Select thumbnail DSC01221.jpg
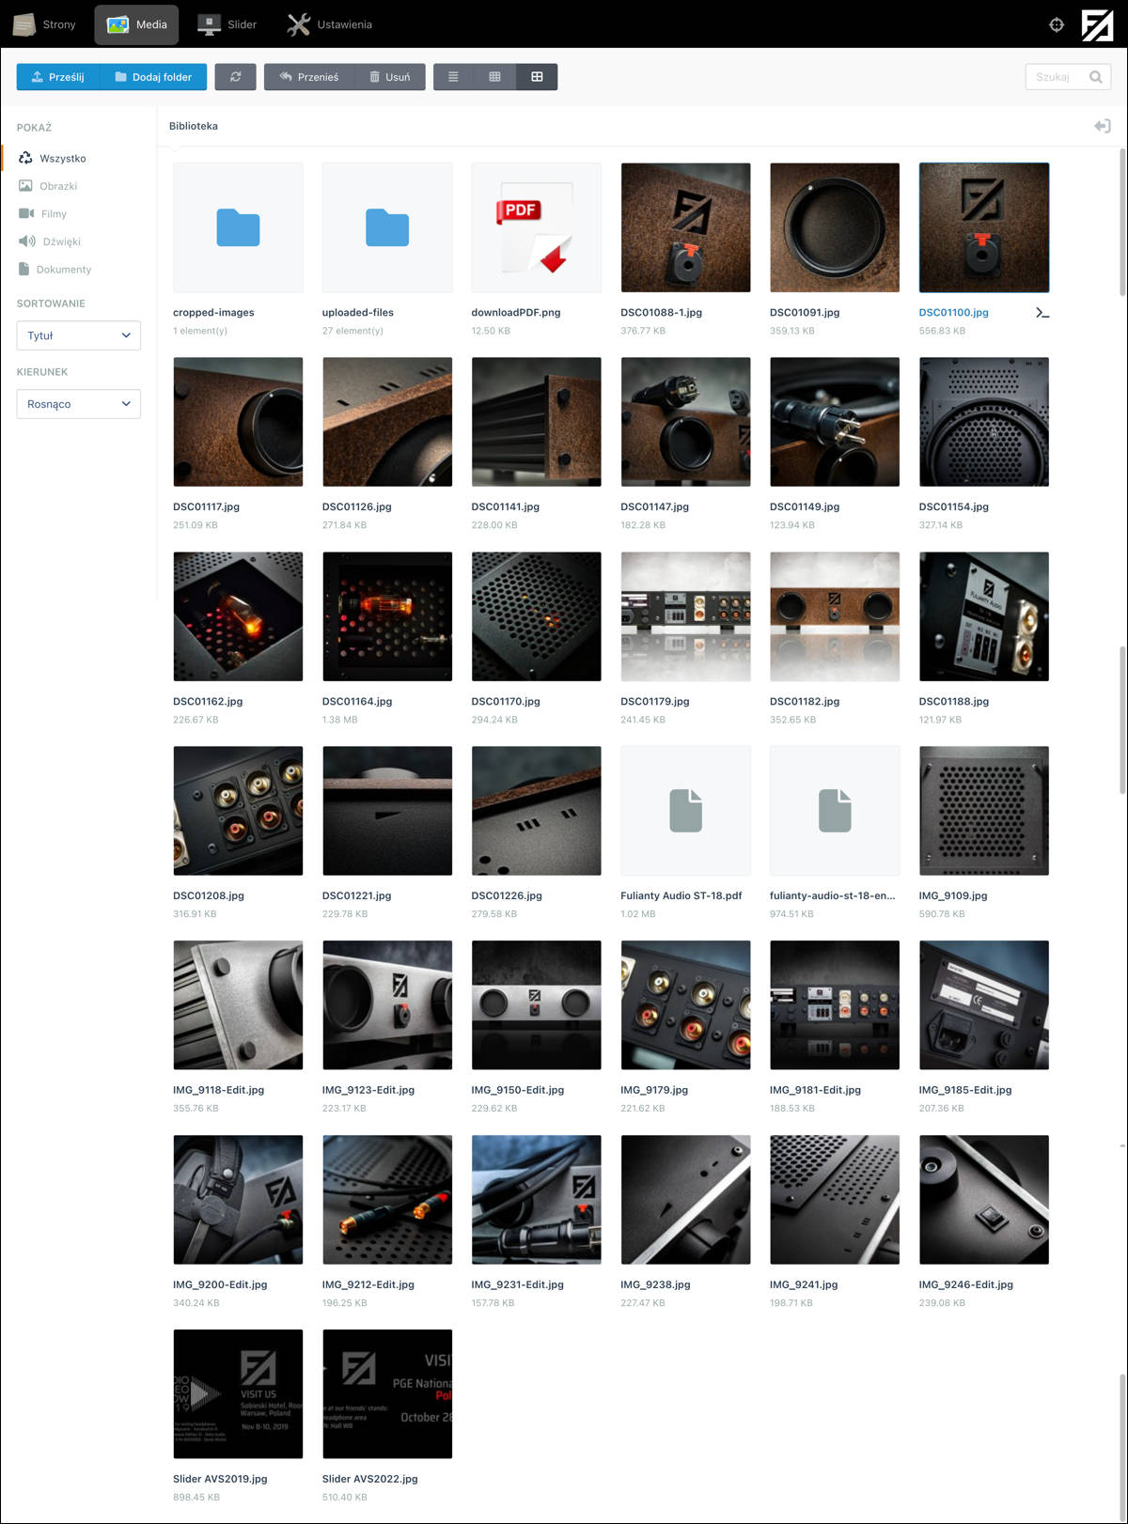The width and height of the screenshot is (1128, 1524). [x=387, y=811]
